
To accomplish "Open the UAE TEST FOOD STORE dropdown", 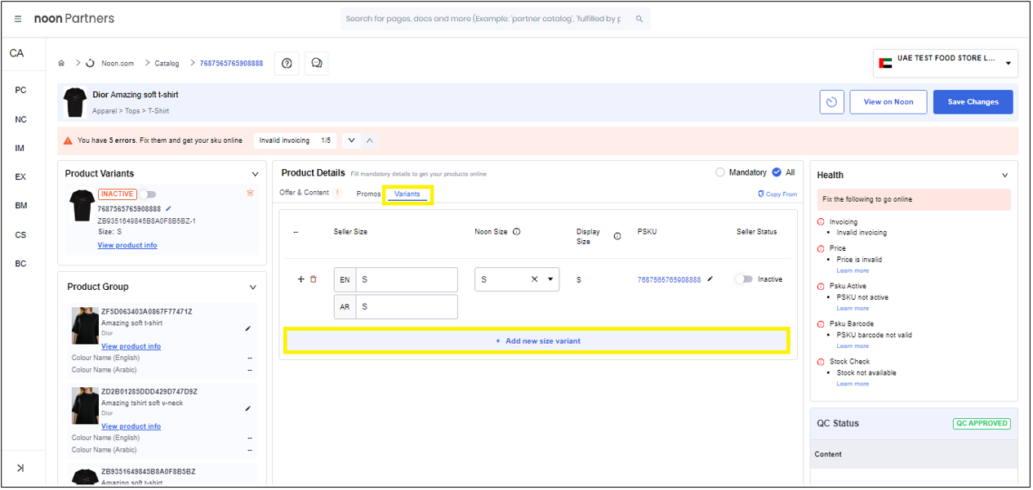I will pos(946,63).
